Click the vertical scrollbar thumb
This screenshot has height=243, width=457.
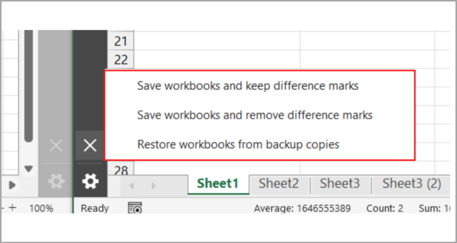28,86
